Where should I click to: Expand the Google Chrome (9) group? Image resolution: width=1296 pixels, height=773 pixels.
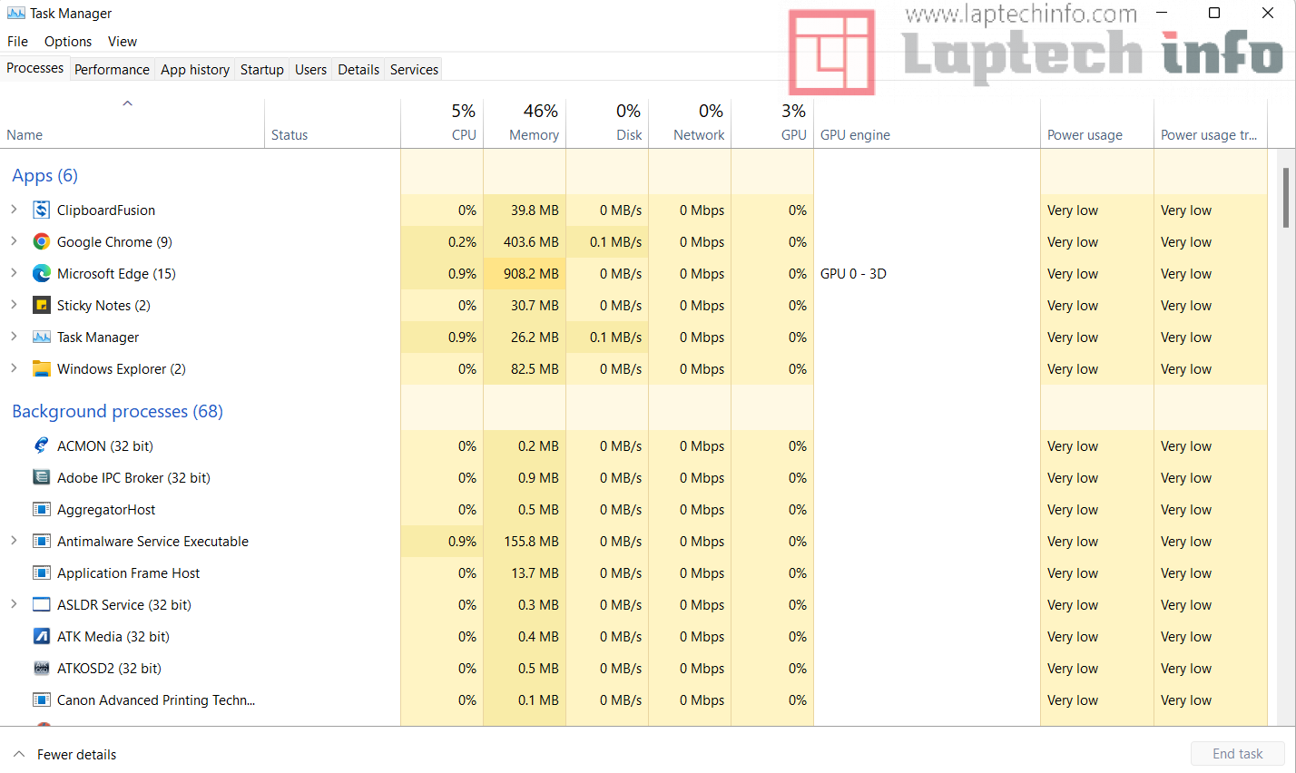tap(14, 241)
